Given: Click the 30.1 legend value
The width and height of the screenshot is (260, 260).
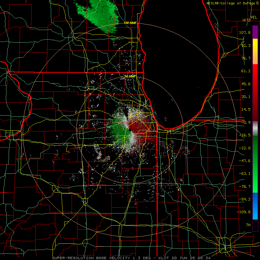Looking at the screenshot, I should (x=246, y=97).
